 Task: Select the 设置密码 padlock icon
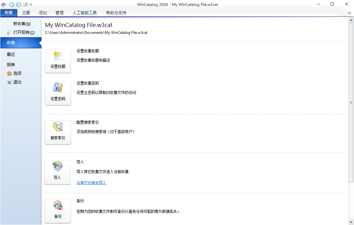(x=58, y=93)
